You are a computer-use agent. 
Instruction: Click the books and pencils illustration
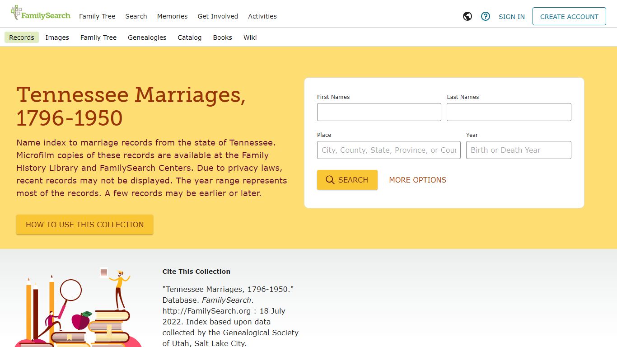tap(78, 307)
